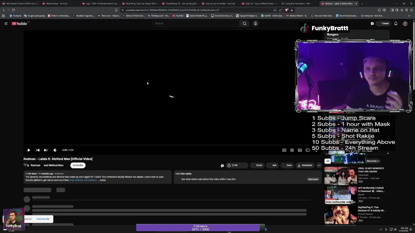Click the browser address bar URL

point(172,10)
